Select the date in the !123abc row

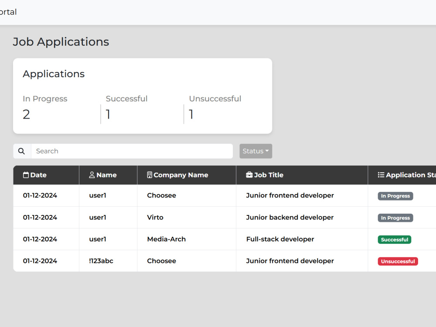coord(40,261)
